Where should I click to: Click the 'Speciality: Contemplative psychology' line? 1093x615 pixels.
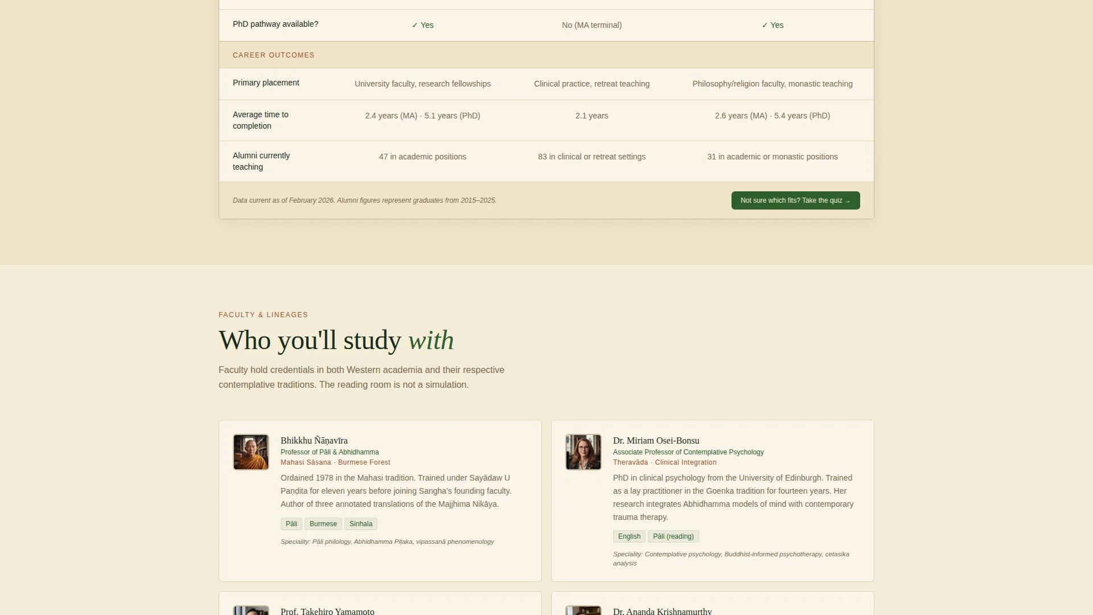tap(731, 559)
